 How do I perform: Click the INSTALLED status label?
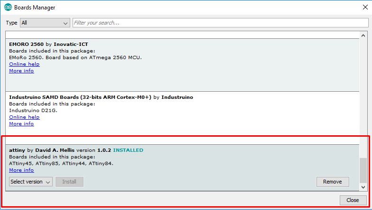pos(128,150)
